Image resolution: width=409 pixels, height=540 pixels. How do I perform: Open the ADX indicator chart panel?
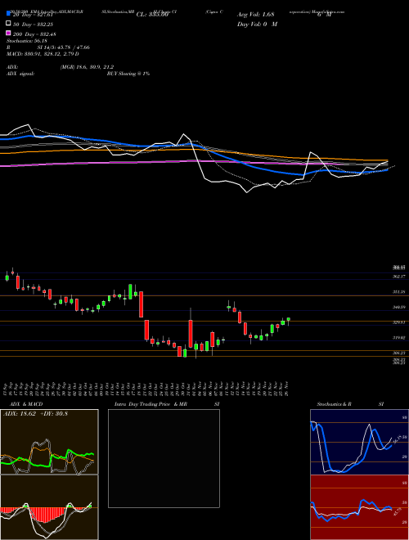(x=49, y=442)
